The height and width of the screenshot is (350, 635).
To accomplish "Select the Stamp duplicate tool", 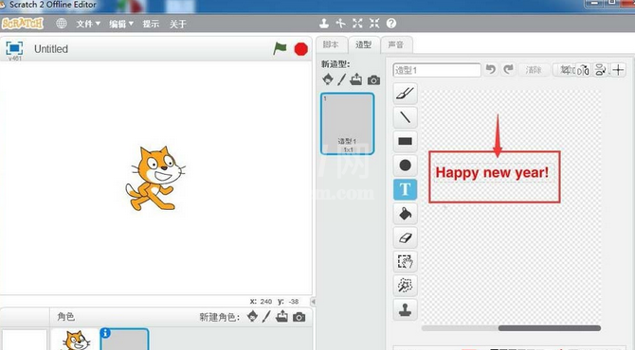I will (x=405, y=309).
